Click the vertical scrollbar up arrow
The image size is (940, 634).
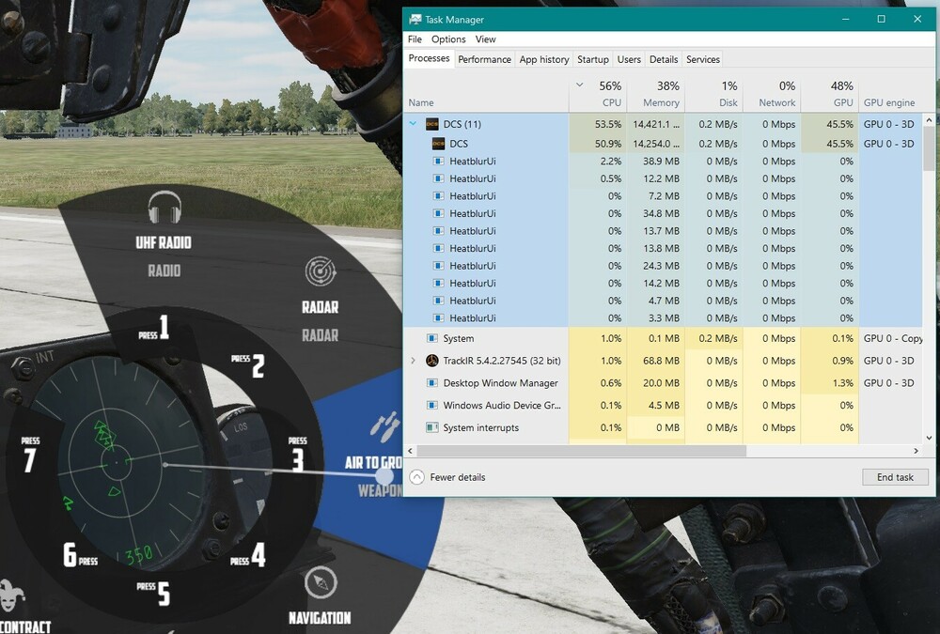(x=929, y=120)
